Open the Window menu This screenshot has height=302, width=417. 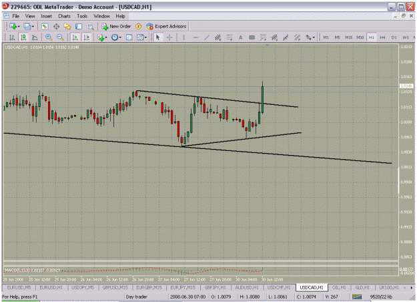pyautogui.click(x=101, y=16)
